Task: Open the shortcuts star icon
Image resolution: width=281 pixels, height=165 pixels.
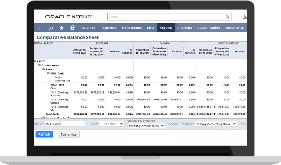Action: tap(62, 28)
